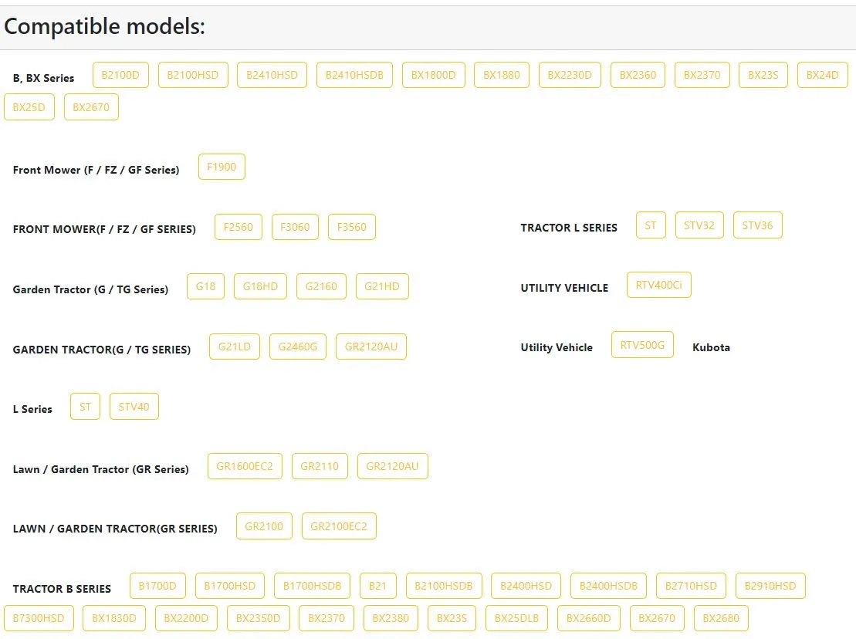The height and width of the screenshot is (639, 856).
Task: Select the G2460G garden tractor tag
Action: click(297, 346)
